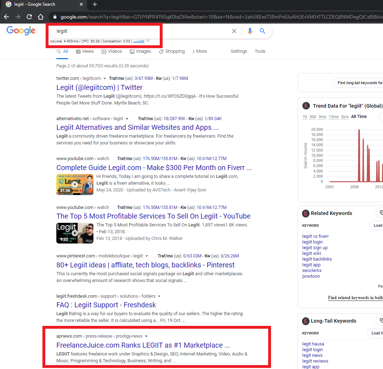The image size is (383, 369).
Task: Switch to the Videos tab
Action: tap(112, 51)
